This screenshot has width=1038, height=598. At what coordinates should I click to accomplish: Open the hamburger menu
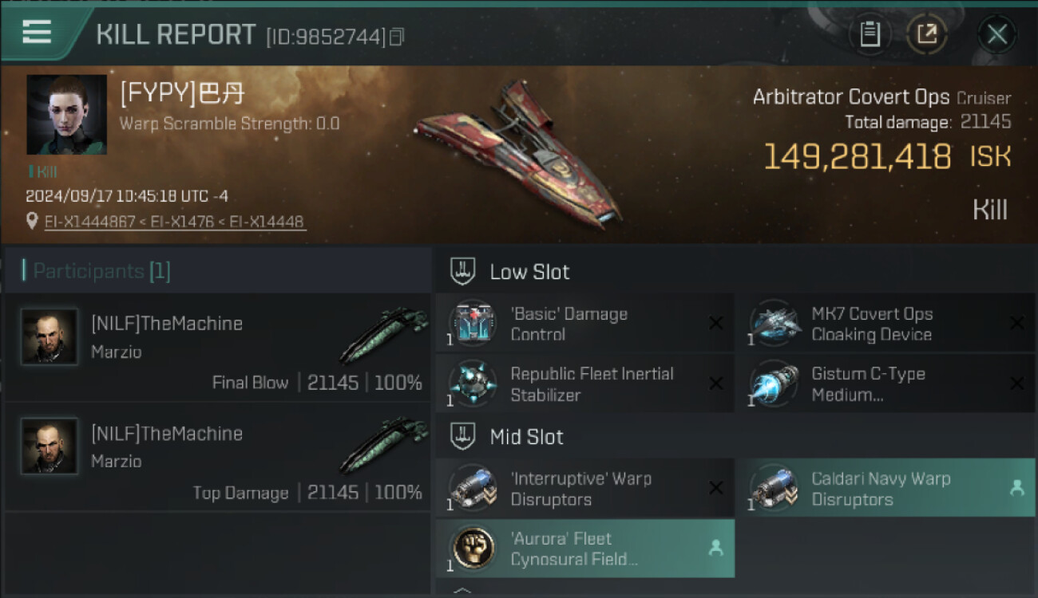point(38,32)
